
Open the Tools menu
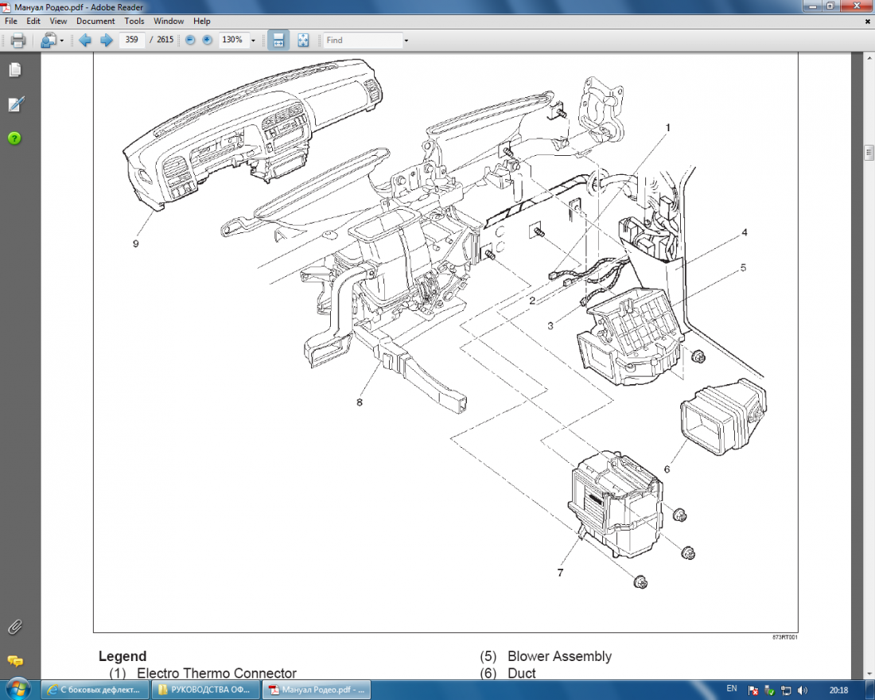point(134,21)
